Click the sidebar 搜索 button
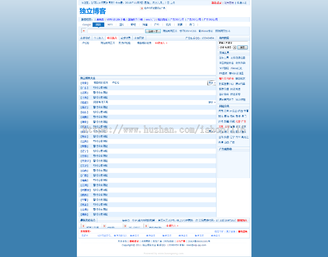Image resolution: width=328 pixels, height=257 pixels. tap(242, 47)
